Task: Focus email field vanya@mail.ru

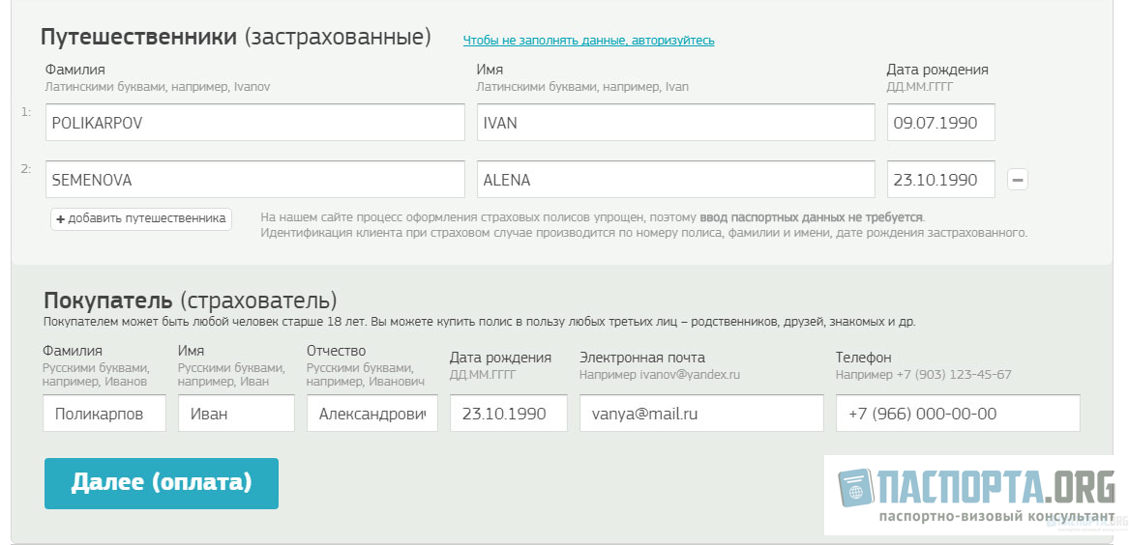Action: pos(701,414)
